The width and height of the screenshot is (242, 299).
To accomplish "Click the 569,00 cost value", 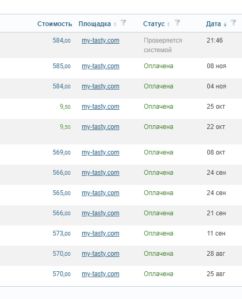I will click(61, 152).
